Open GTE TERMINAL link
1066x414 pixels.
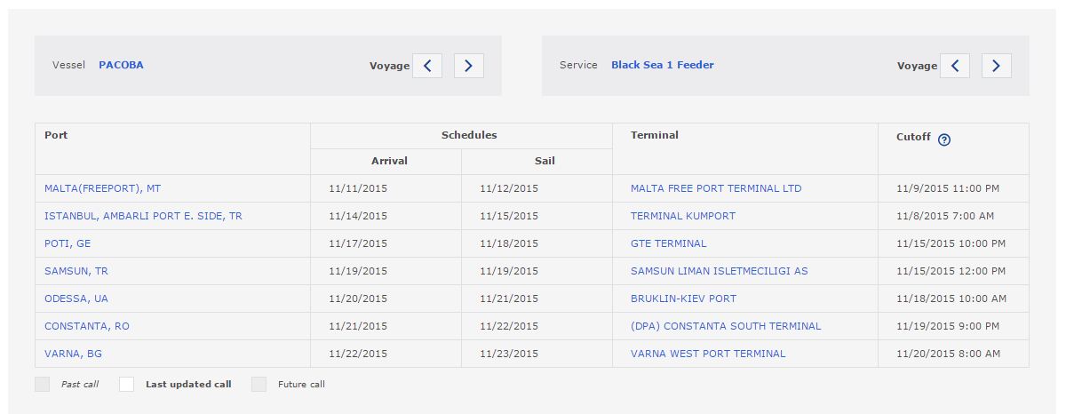point(668,243)
